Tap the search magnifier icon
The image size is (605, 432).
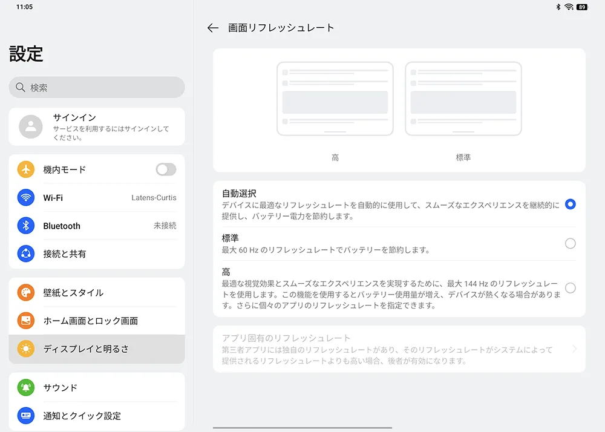pyautogui.click(x=21, y=87)
